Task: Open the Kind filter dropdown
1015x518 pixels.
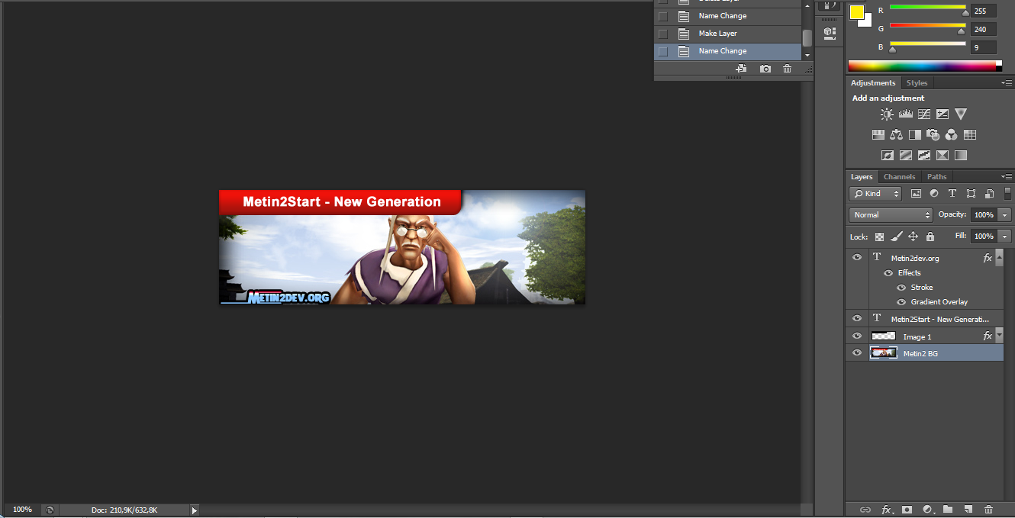Action: [x=875, y=194]
